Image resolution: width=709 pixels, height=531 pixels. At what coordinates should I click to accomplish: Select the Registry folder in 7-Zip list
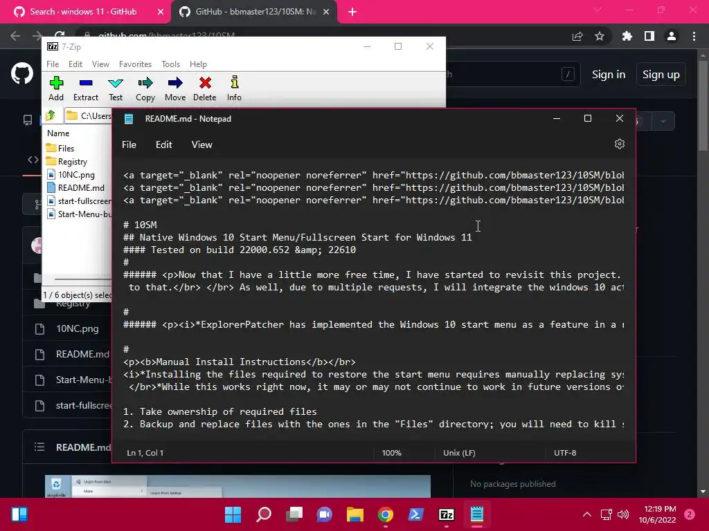click(x=66, y=161)
